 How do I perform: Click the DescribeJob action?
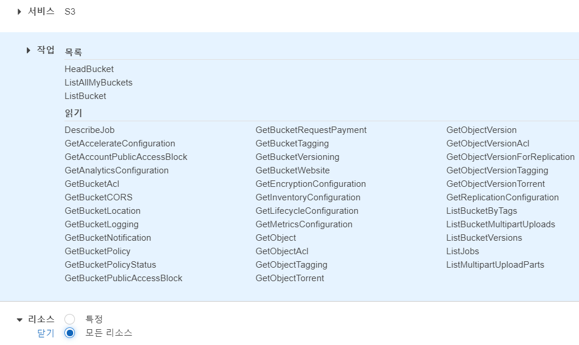(x=90, y=130)
